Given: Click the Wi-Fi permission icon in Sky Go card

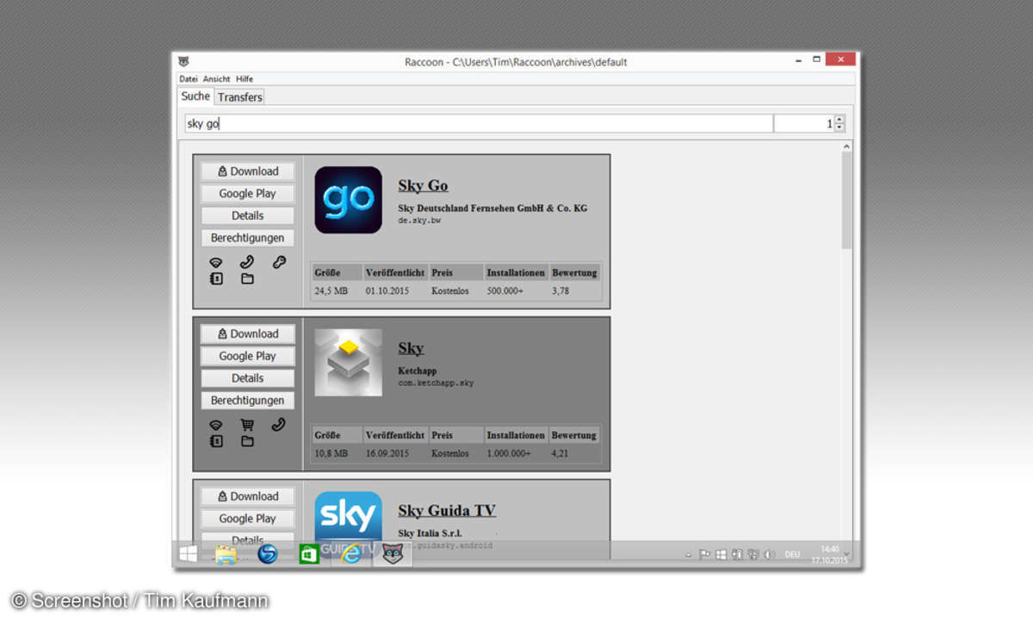Looking at the screenshot, I should pyautogui.click(x=216, y=262).
